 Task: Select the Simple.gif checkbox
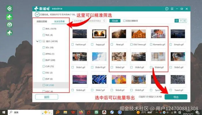coord(171,45)
